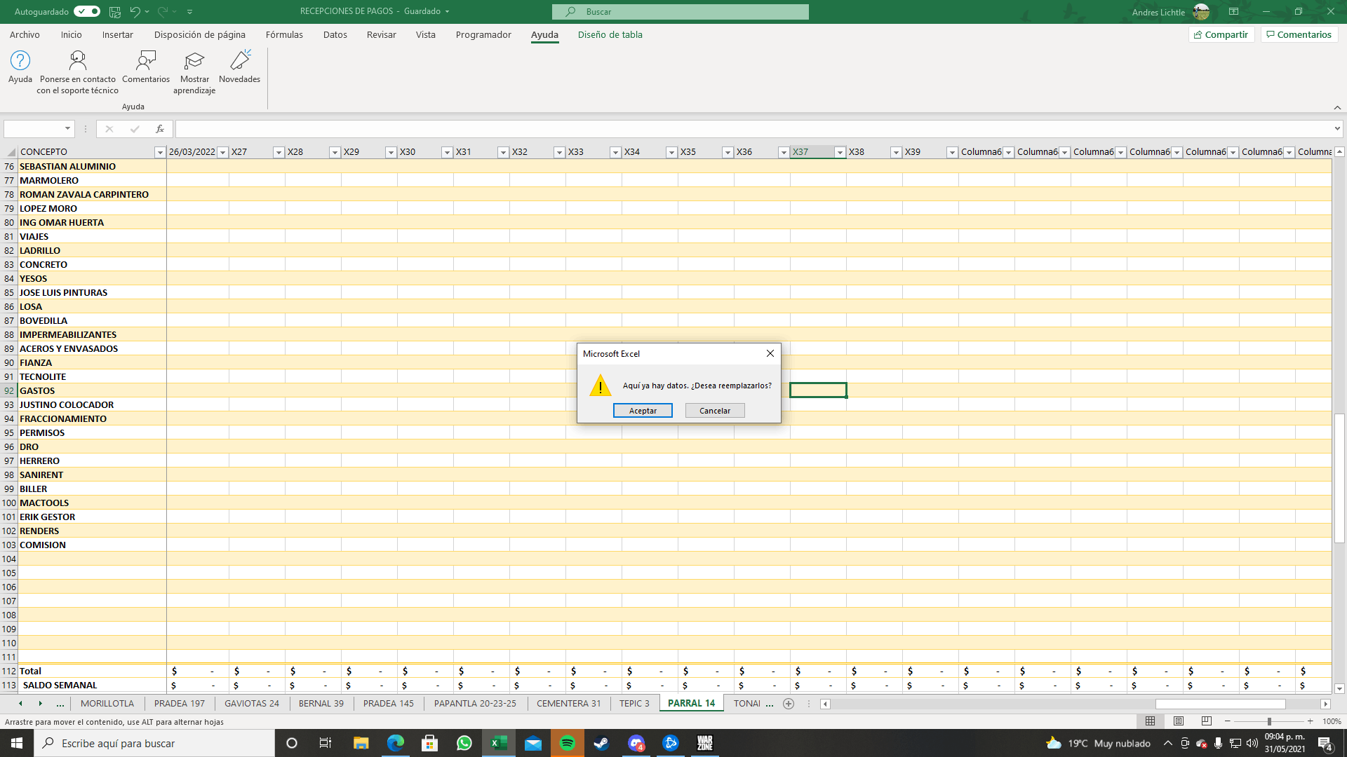Click the save icon in title bar
This screenshot has width=1347, height=757.
[115, 12]
